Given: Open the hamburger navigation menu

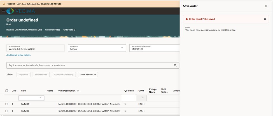Looking at the screenshot, I should pos(3,11).
